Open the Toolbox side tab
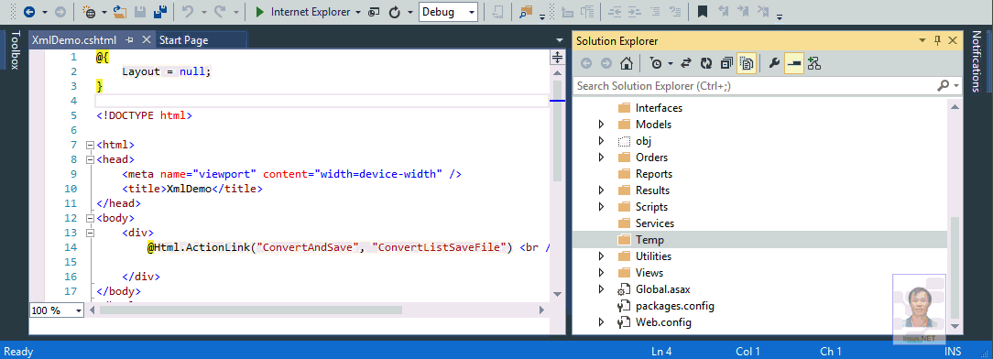993x359 pixels. point(16,50)
